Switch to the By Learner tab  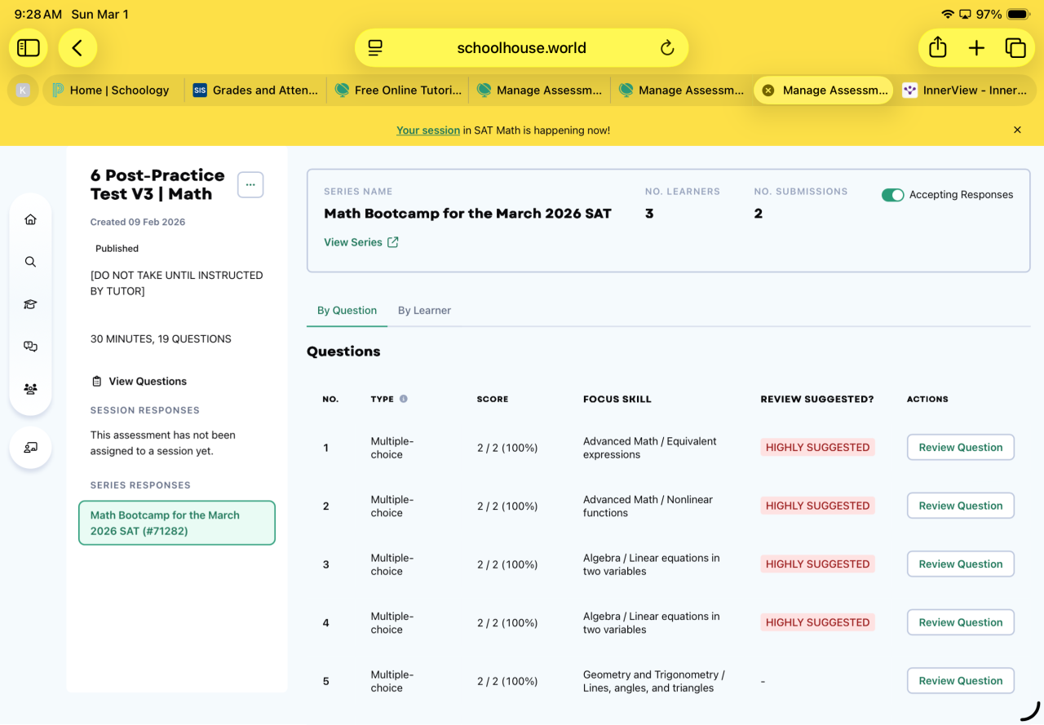424,311
